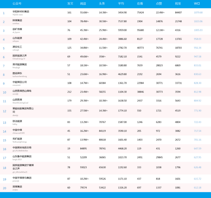Screen dimensions: 211x198
Task: Select the 铁法能源 account name
Action: click(x=17, y=121)
